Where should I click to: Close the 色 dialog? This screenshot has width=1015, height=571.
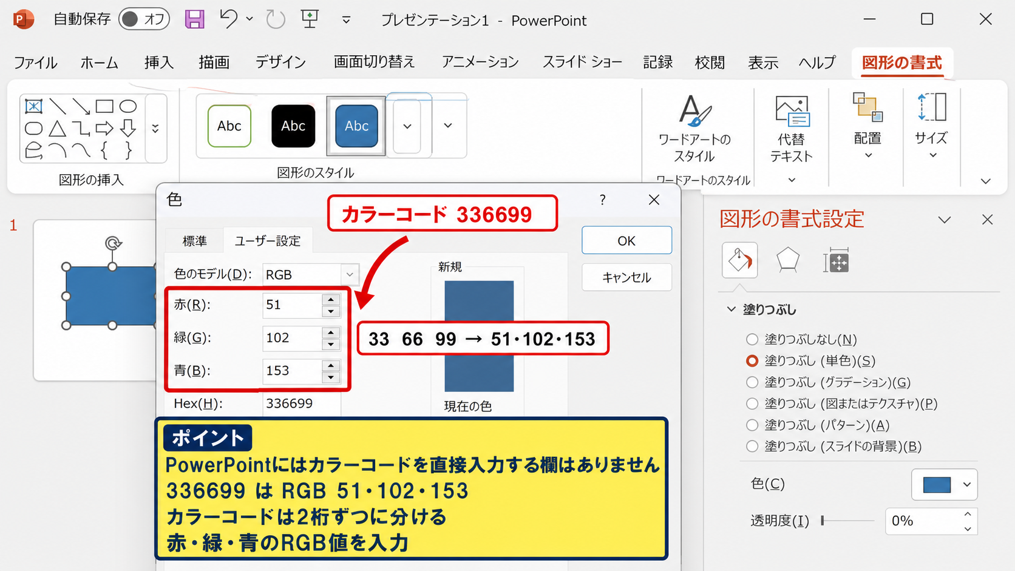pos(654,200)
